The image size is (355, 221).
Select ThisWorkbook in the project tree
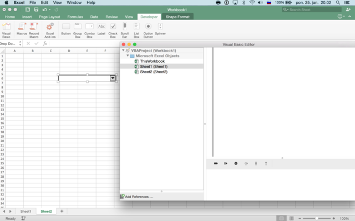tap(152, 61)
